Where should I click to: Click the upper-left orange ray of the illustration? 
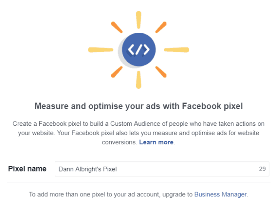click(x=116, y=28)
